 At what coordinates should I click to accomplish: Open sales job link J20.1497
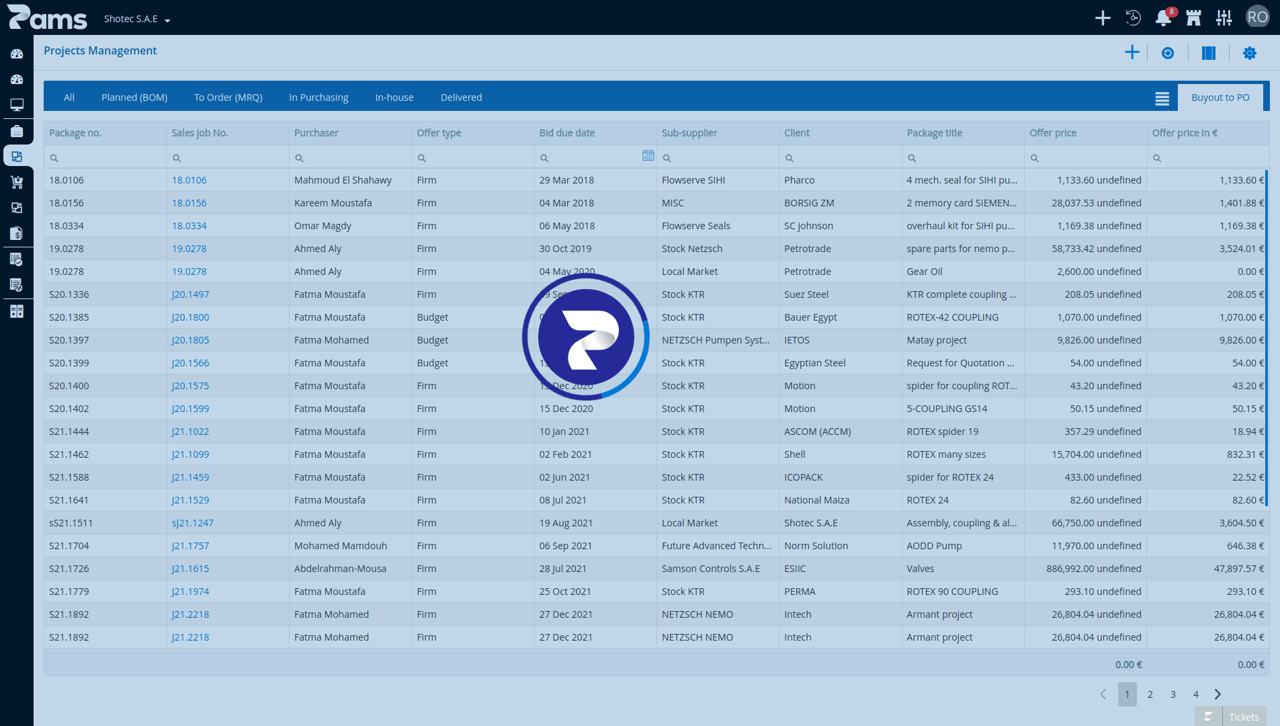pyautogui.click(x=190, y=294)
